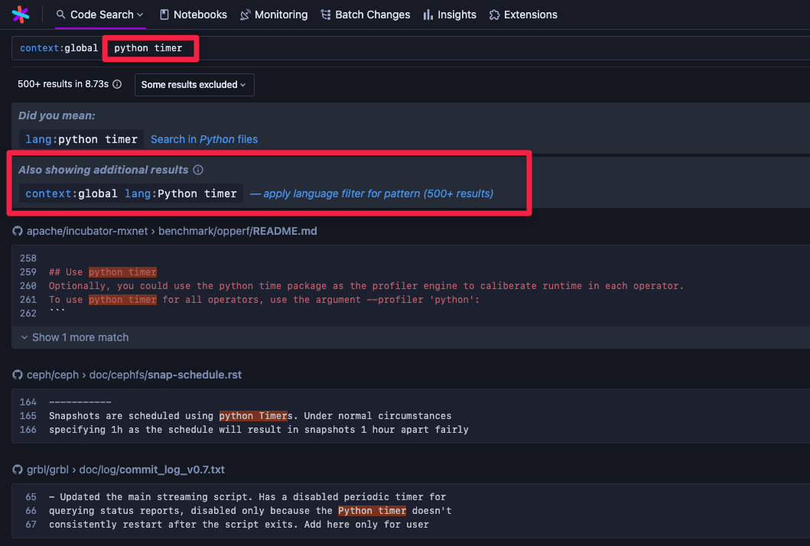Click GitHub icon for apache/incubator-mxnet result

18,231
